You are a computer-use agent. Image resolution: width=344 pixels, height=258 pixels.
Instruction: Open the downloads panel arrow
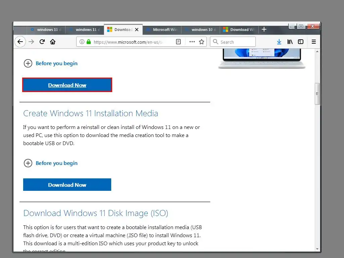point(279,42)
